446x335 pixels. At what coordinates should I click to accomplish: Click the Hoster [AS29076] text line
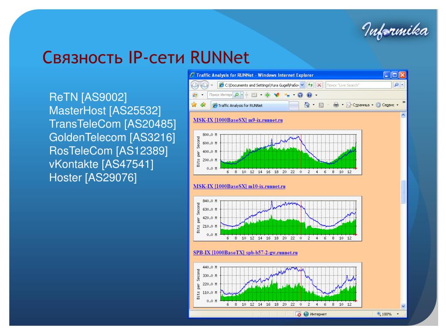coord(93,178)
